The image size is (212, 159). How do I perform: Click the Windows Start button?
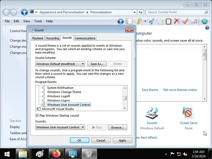tap(7, 154)
